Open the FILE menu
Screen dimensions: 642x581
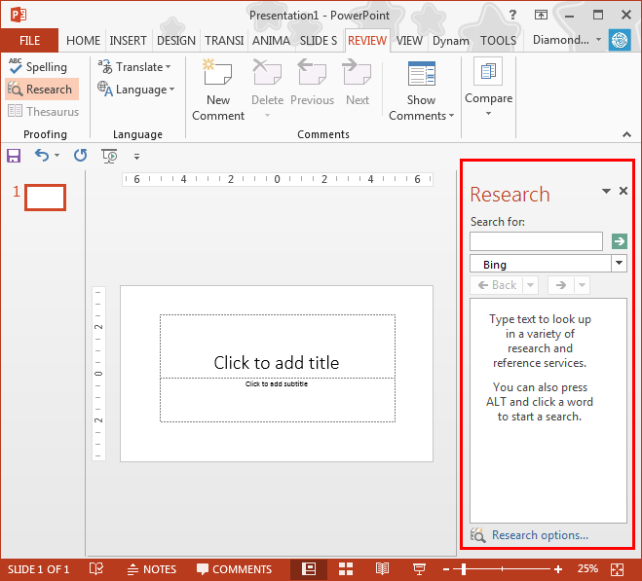click(29, 41)
